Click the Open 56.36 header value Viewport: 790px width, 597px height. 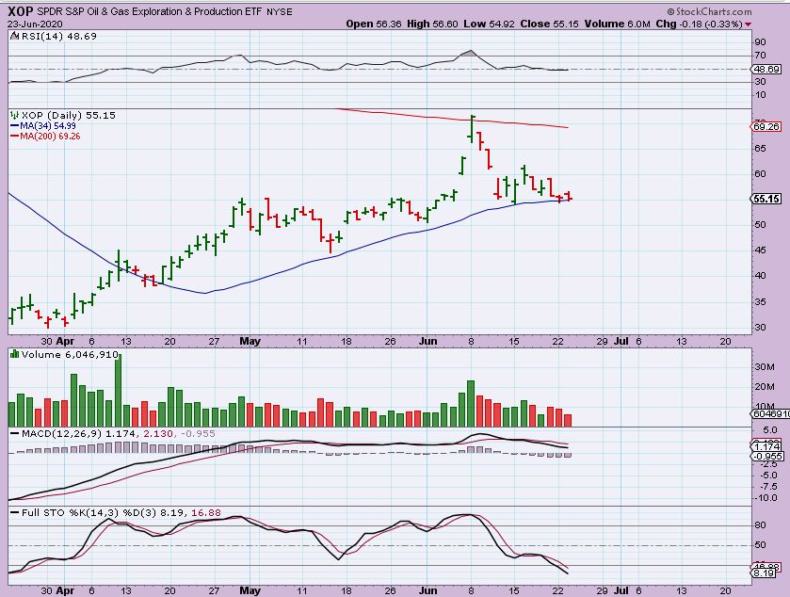(x=373, y=24)
